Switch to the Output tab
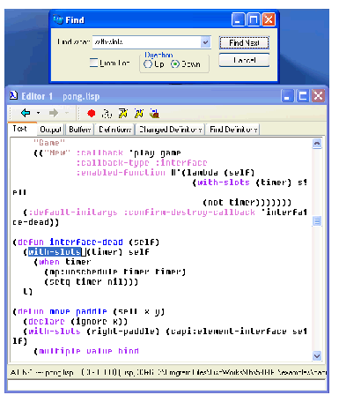 [50, 130]
